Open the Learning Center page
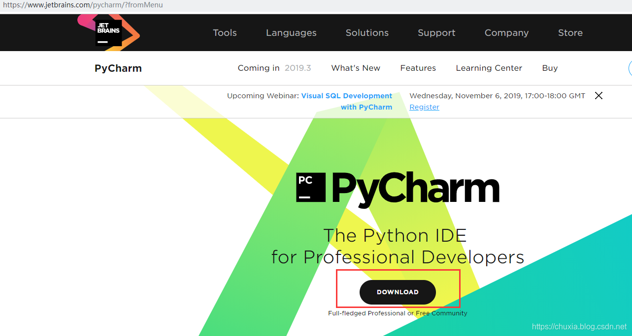The height and width of the screenshot is (336, 632). point(489,68)
